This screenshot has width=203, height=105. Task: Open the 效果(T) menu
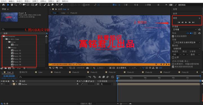point(35,1)
